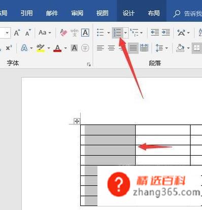Apply yellow text highlight color
202x210 pixels.
click(41, 48)
